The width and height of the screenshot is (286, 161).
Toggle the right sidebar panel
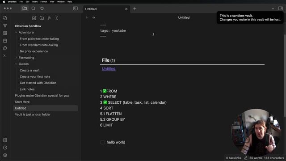pos(281,8)
